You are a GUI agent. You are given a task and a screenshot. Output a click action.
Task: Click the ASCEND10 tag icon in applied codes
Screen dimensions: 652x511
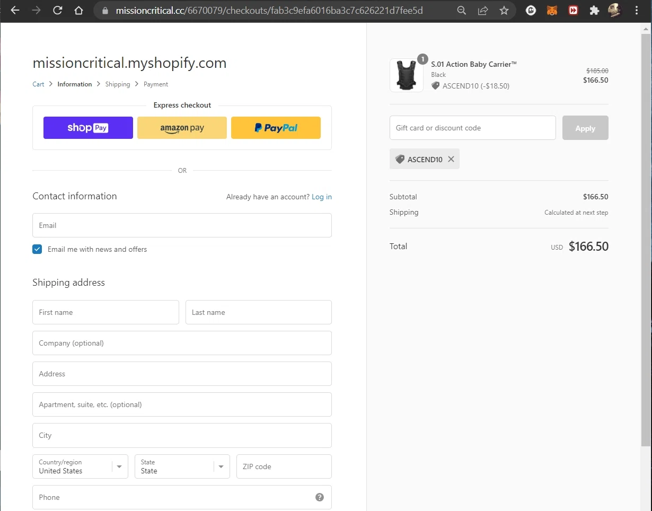tap(400, 159)
